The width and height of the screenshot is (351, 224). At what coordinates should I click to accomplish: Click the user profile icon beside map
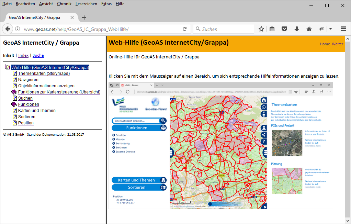click(x=264, y=128)
